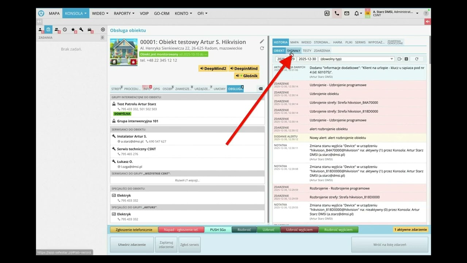Open the URZĄDZE... devices tab

(202, 89)
